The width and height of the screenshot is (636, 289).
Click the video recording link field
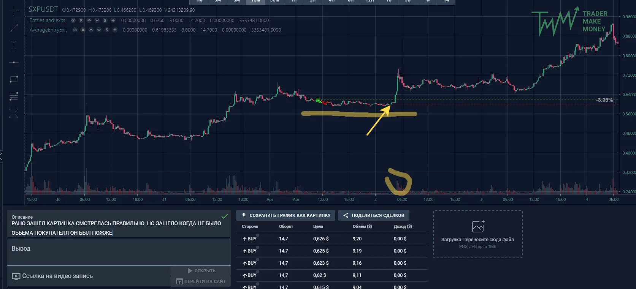(89, 276)
